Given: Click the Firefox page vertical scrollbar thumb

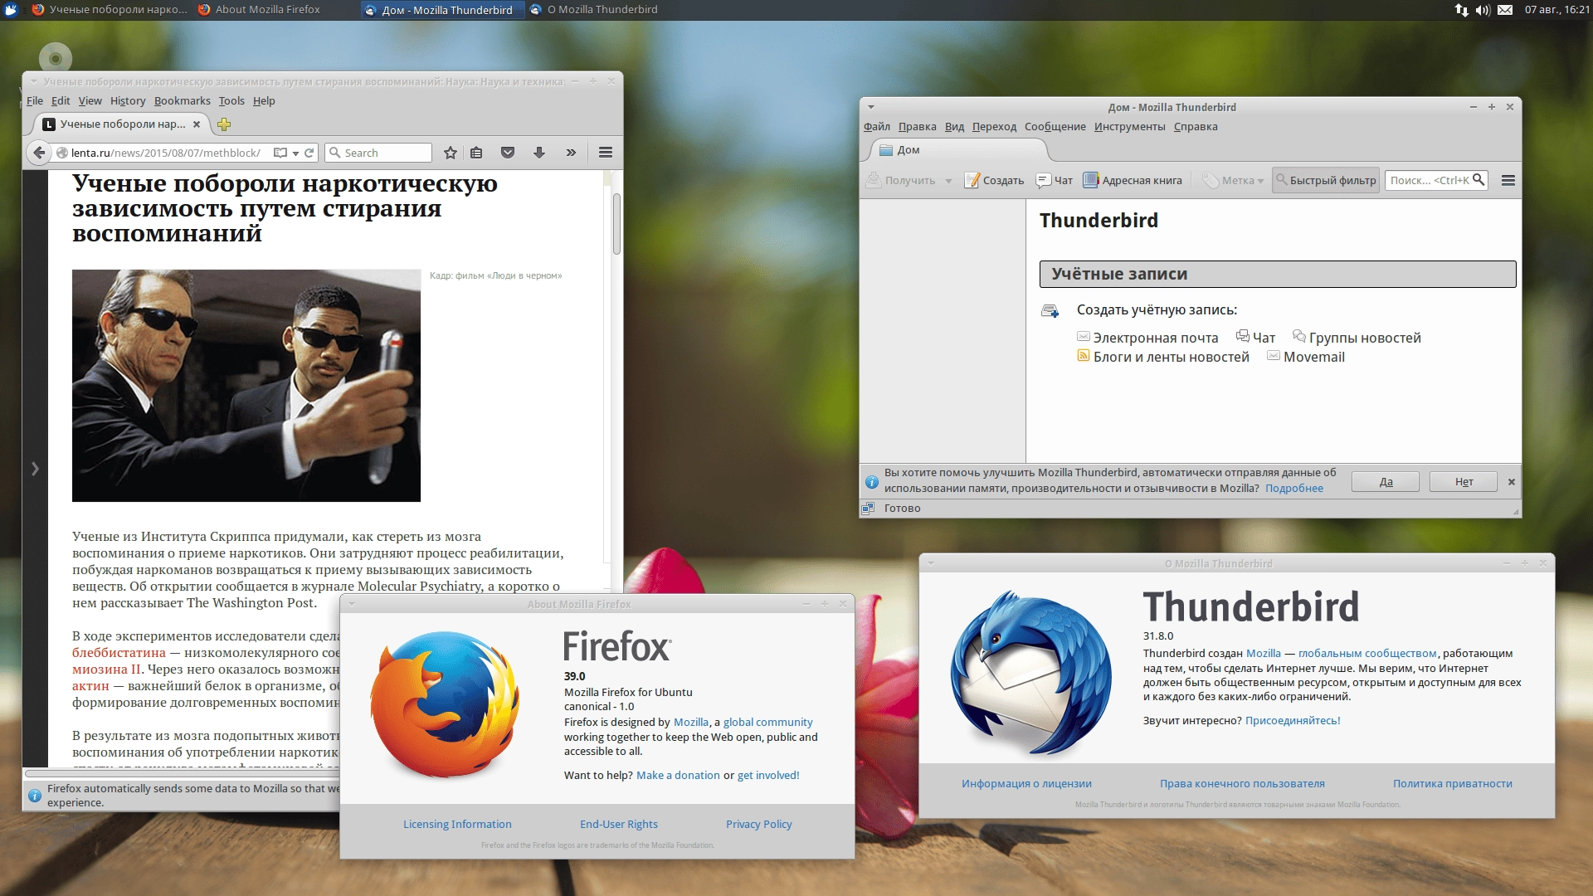Looking at the screenshot, I should (616, 224).
